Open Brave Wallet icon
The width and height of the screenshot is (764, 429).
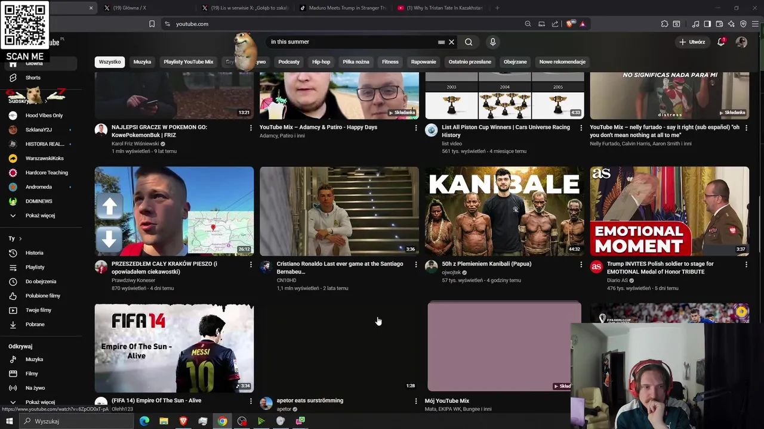(719, 24)
